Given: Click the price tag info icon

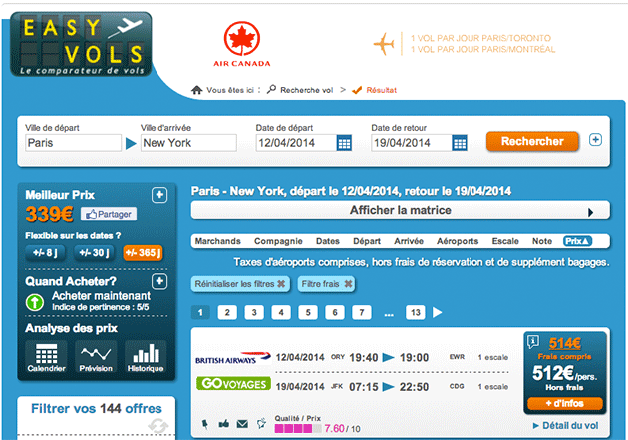Looking at the screenshot, I should point(533,342).
